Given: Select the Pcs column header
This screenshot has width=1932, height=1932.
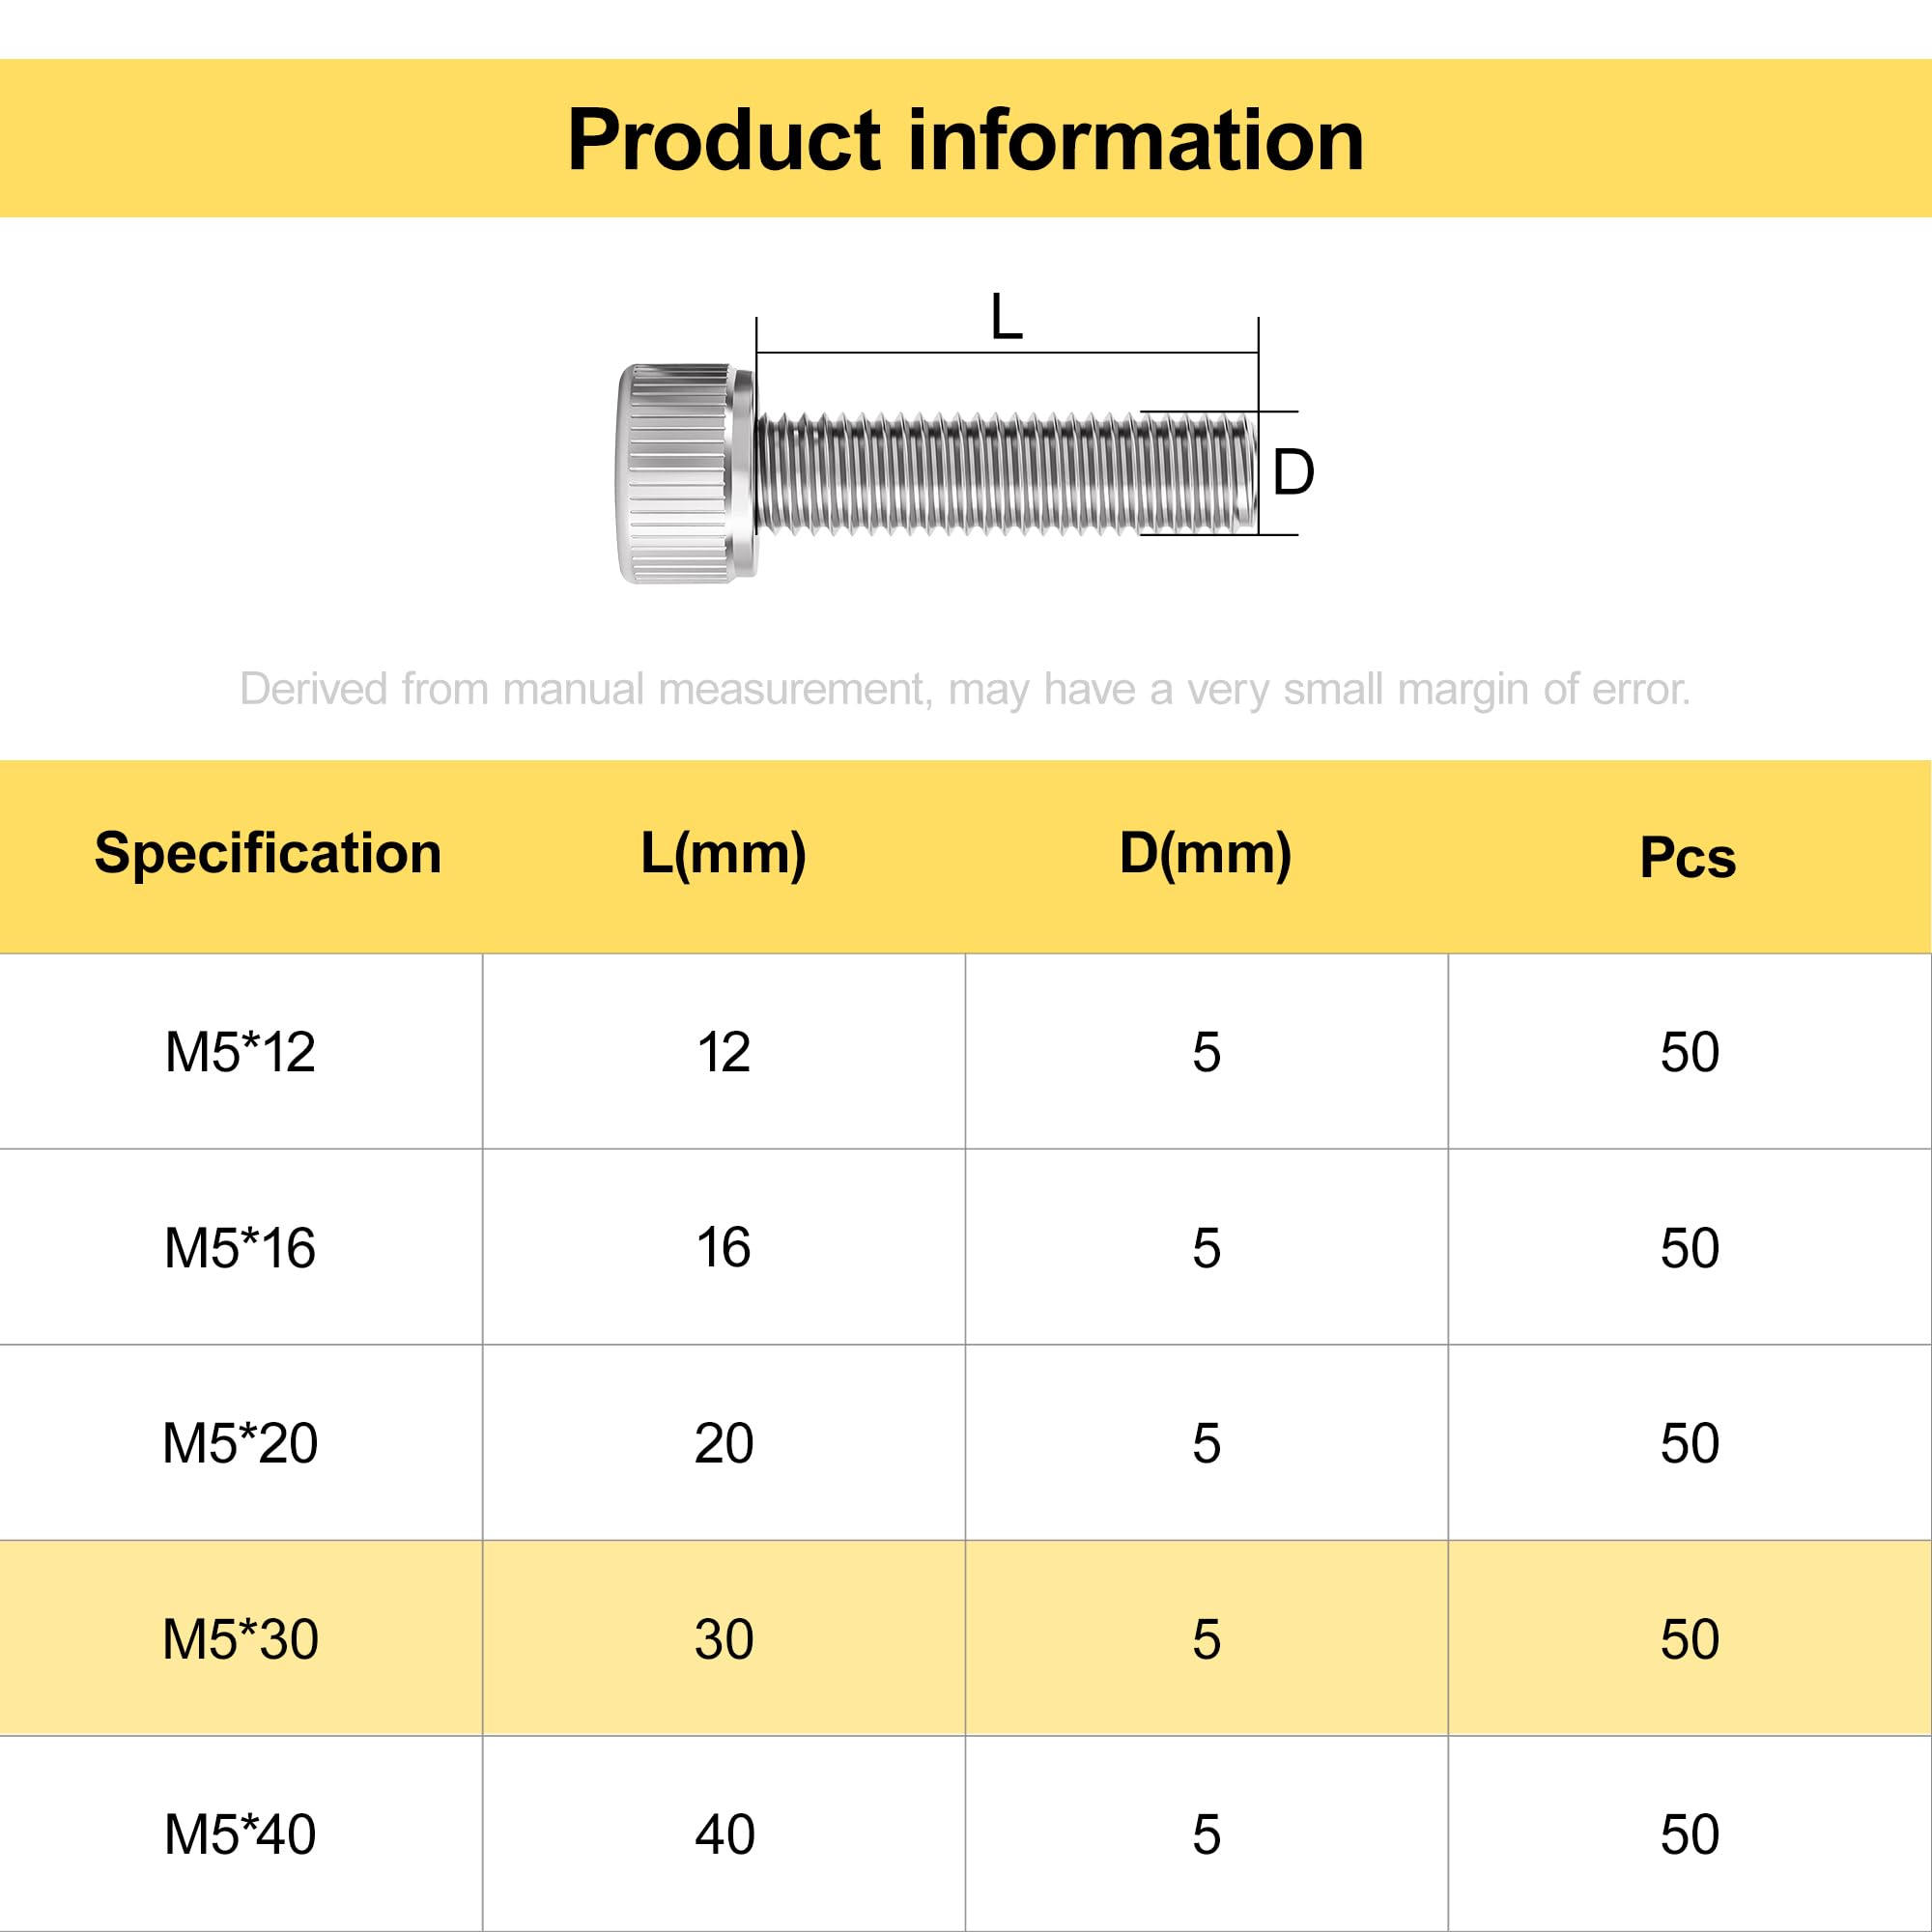Looking at the screenshot, I should [x=1688, y=857].
